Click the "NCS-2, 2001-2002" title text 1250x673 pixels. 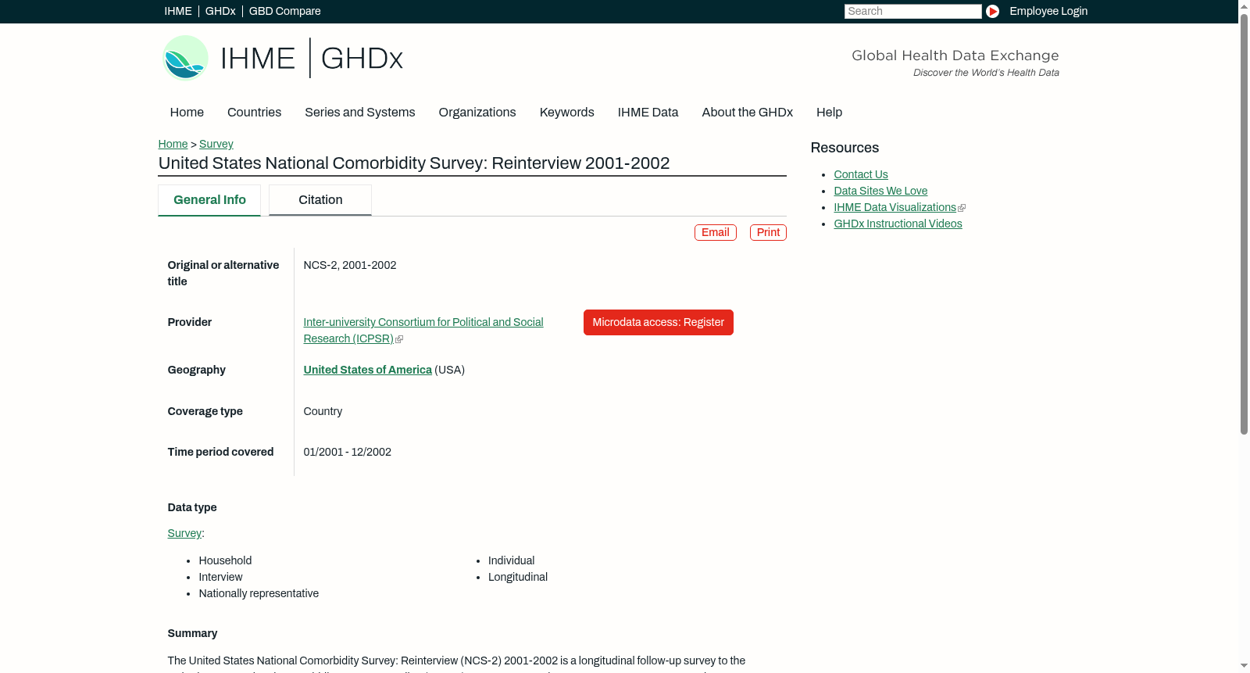click(350, 266)
